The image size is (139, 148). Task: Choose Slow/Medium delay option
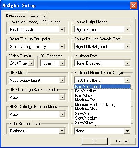pos(102,118)
